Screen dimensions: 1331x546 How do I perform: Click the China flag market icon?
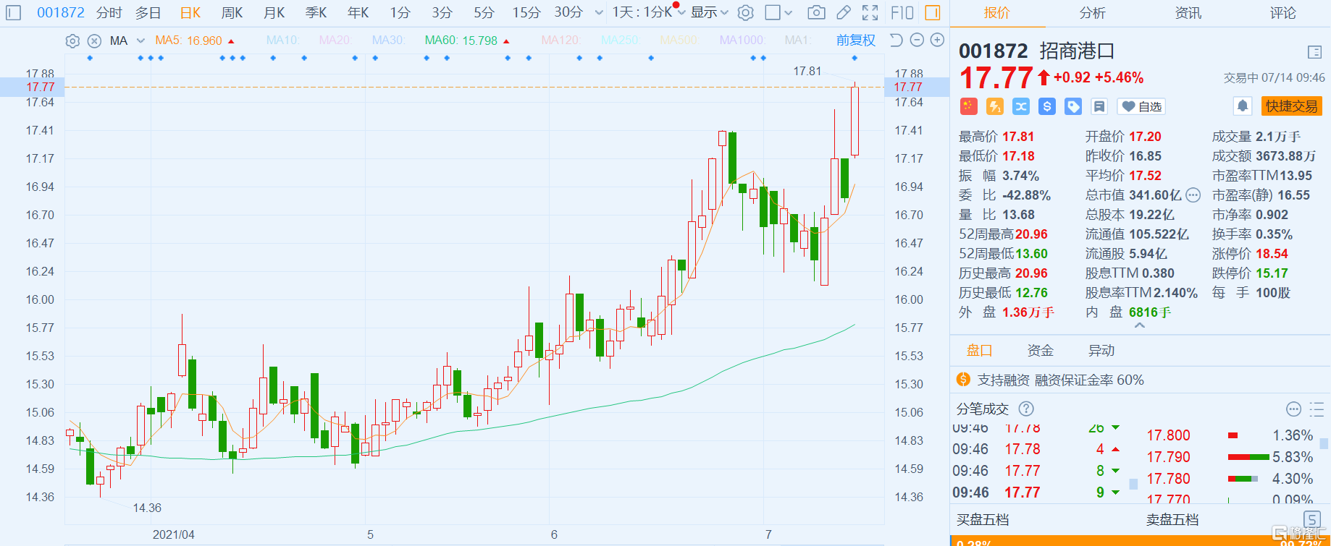point(969,106)
